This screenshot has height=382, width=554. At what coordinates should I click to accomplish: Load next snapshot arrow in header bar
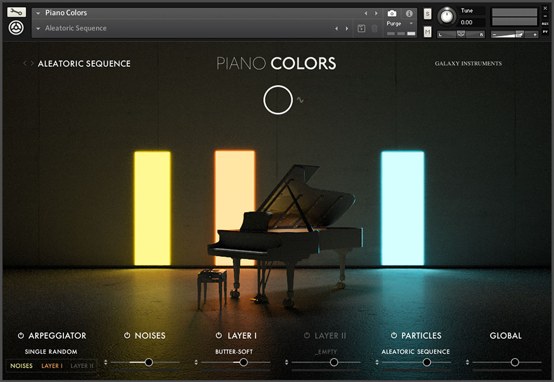[x=347, y=28]
